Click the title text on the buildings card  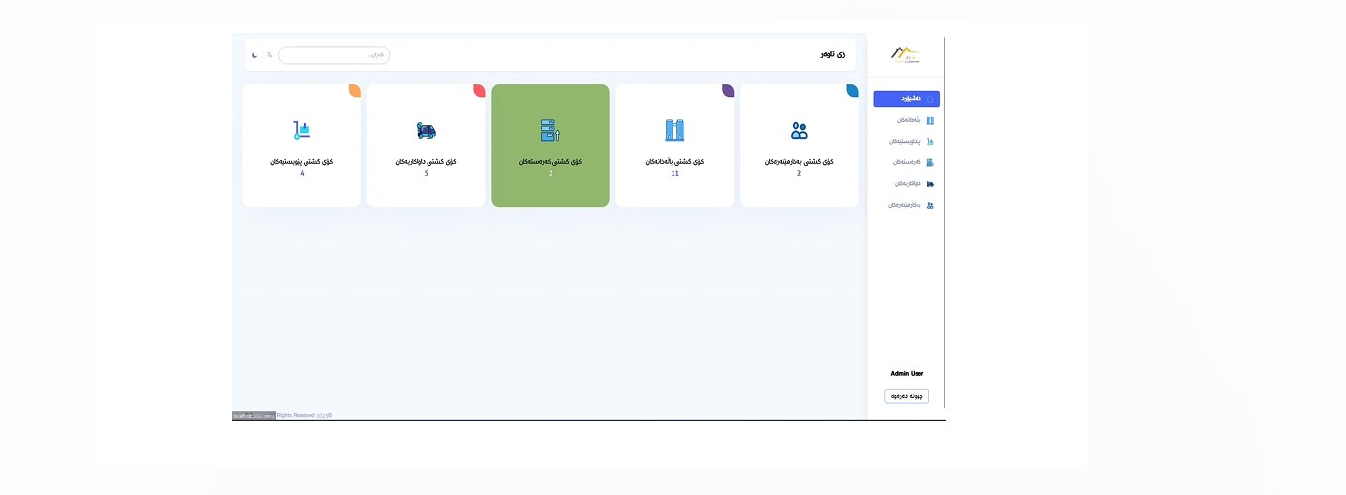click(x=674, y=161)
